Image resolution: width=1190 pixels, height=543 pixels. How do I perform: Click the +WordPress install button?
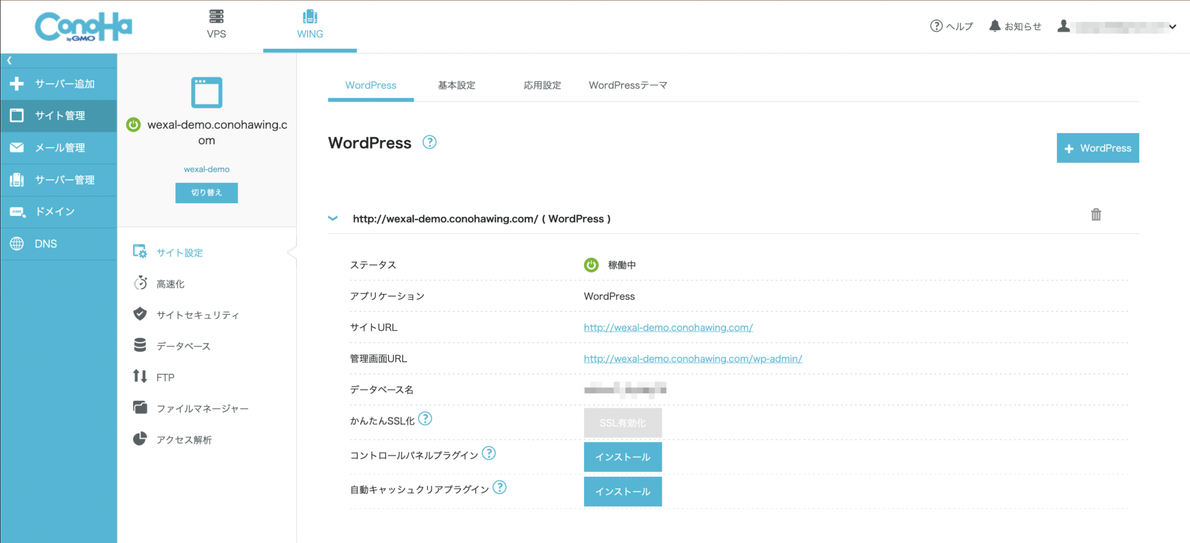pyautogui.click(x=1097, y=148)
